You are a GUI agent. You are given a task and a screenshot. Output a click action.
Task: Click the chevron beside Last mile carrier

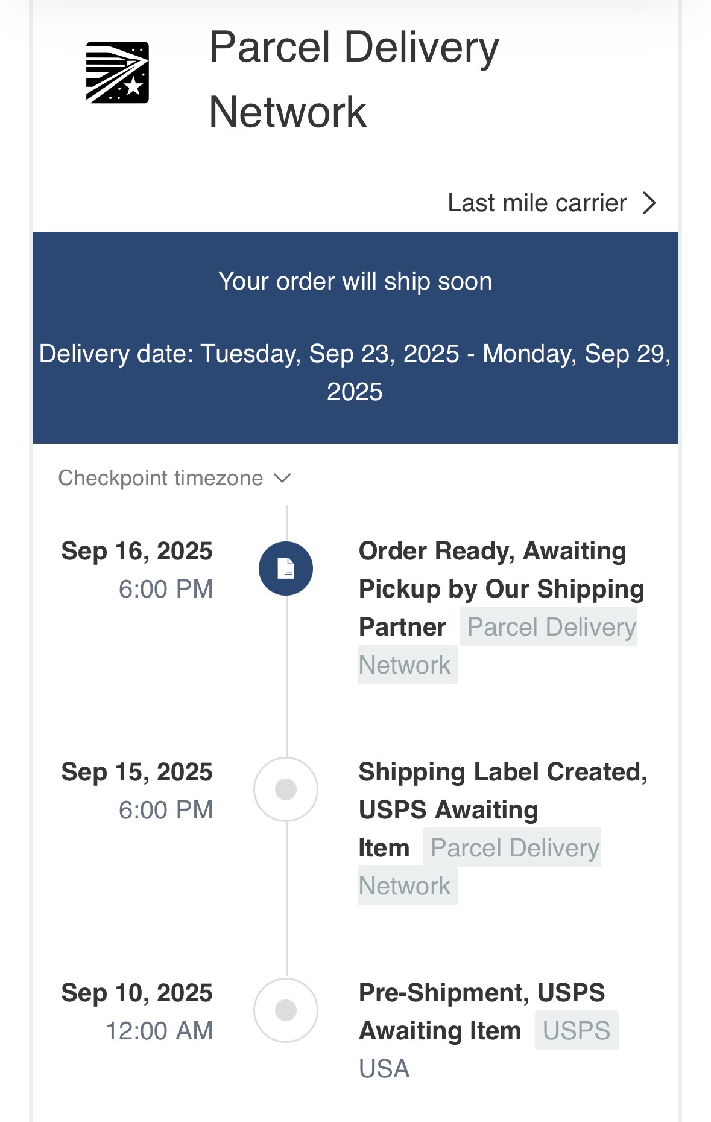pos(649,203)
